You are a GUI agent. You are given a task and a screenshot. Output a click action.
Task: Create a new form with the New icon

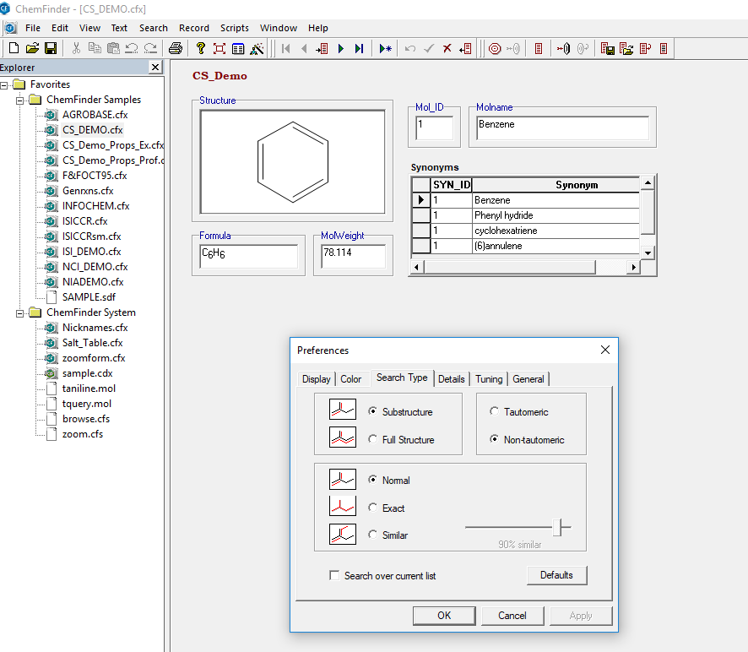pos(14,48)
